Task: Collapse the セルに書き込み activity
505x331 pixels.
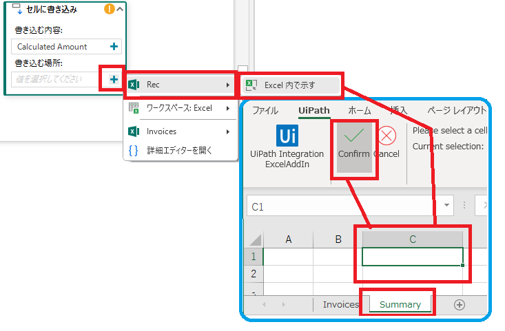Action: [x=120, y=10]
